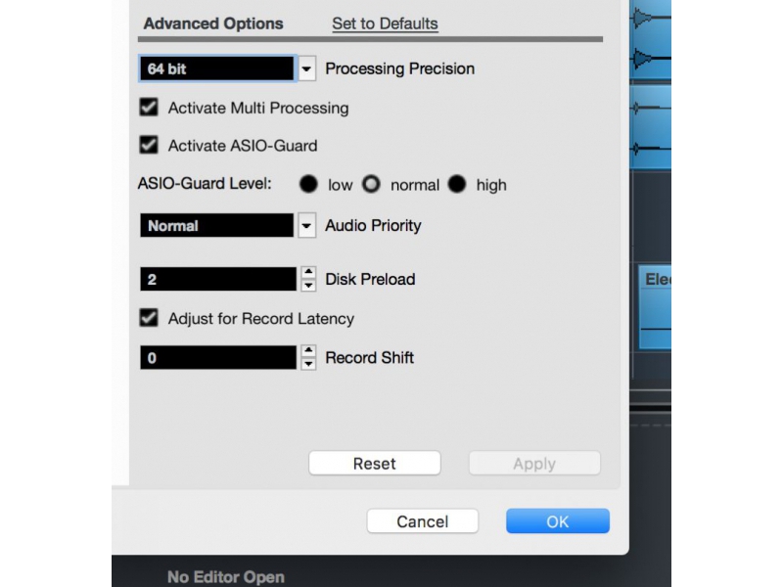This screenshot has width=783, height=587.
Task: Click the Disk Preload value field
Action: tap(217, 280)
